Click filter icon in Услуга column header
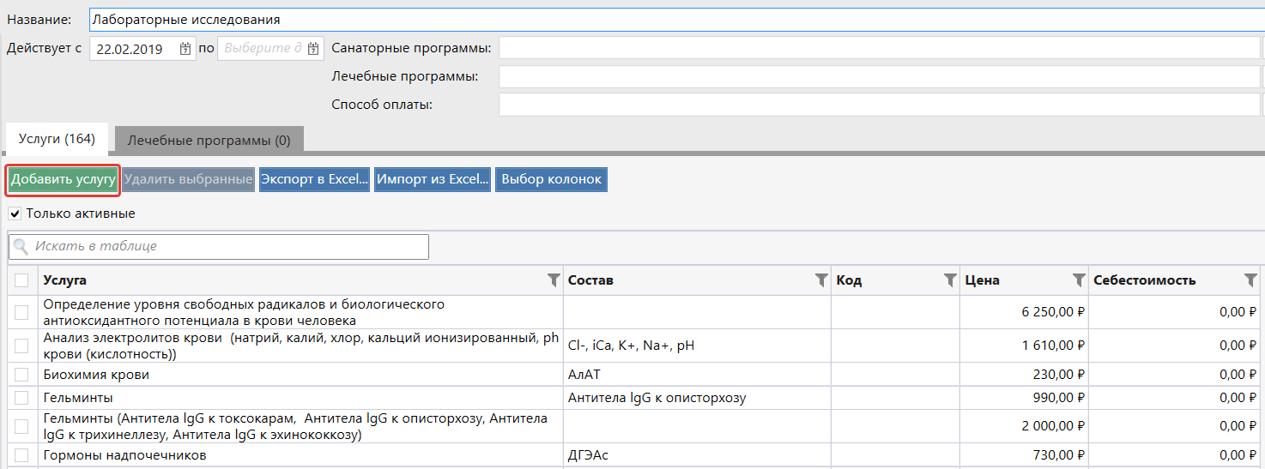Viewport: 1265px width, 469px height. pos(554,280)
